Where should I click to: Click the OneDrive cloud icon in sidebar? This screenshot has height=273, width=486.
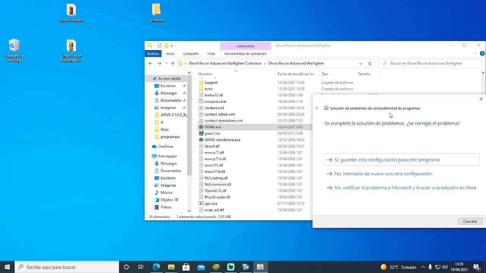(x=155, y=146)
